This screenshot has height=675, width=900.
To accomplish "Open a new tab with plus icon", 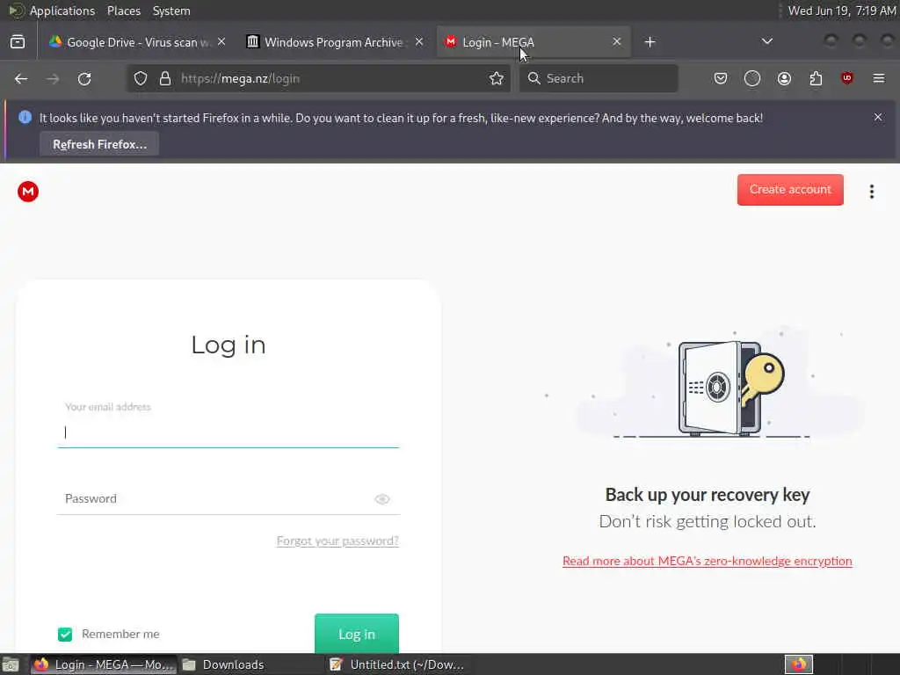I will click(x=650, y=42).
